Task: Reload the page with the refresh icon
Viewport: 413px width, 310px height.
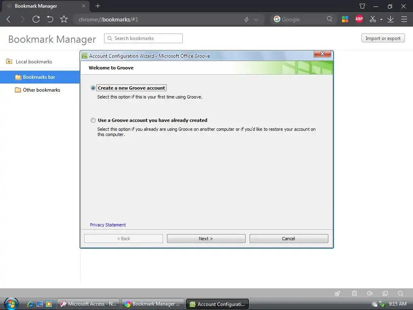Action: coord(36,19)
